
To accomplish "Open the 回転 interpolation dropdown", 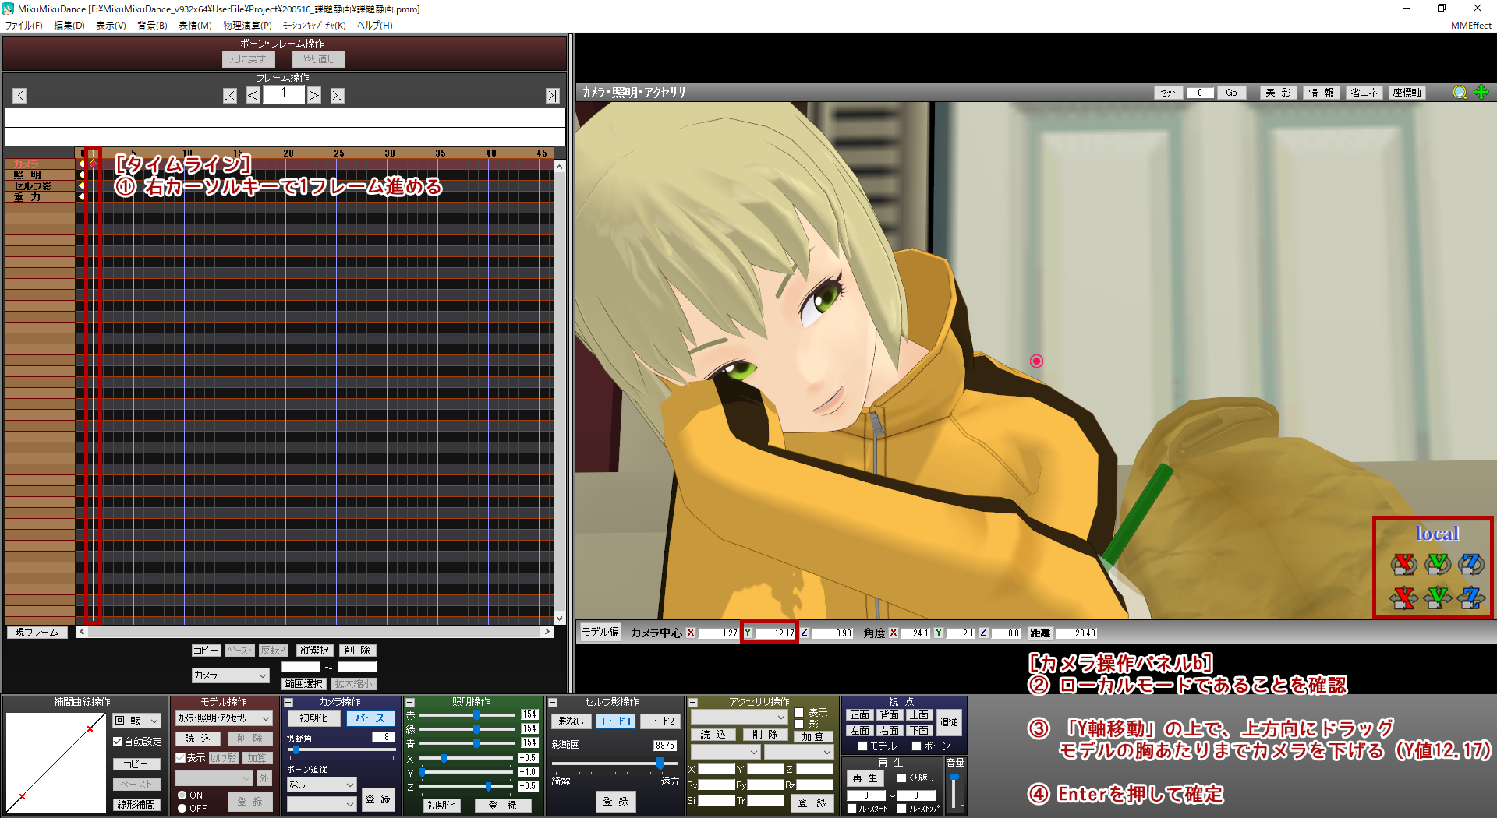I will (x=137, y=721).
